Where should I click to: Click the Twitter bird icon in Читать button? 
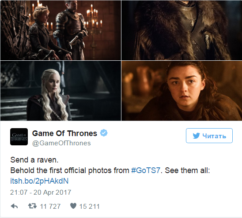point(197,136)
